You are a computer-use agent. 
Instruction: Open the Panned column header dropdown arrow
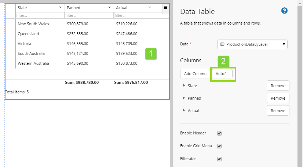(110, 8)
